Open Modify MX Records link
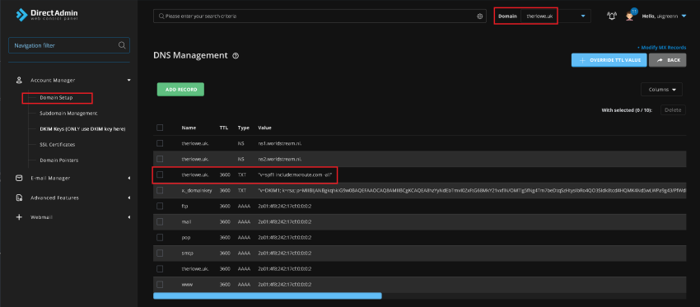Image resolution: width=700 pixels, height=307 pixels. (661, 47)
